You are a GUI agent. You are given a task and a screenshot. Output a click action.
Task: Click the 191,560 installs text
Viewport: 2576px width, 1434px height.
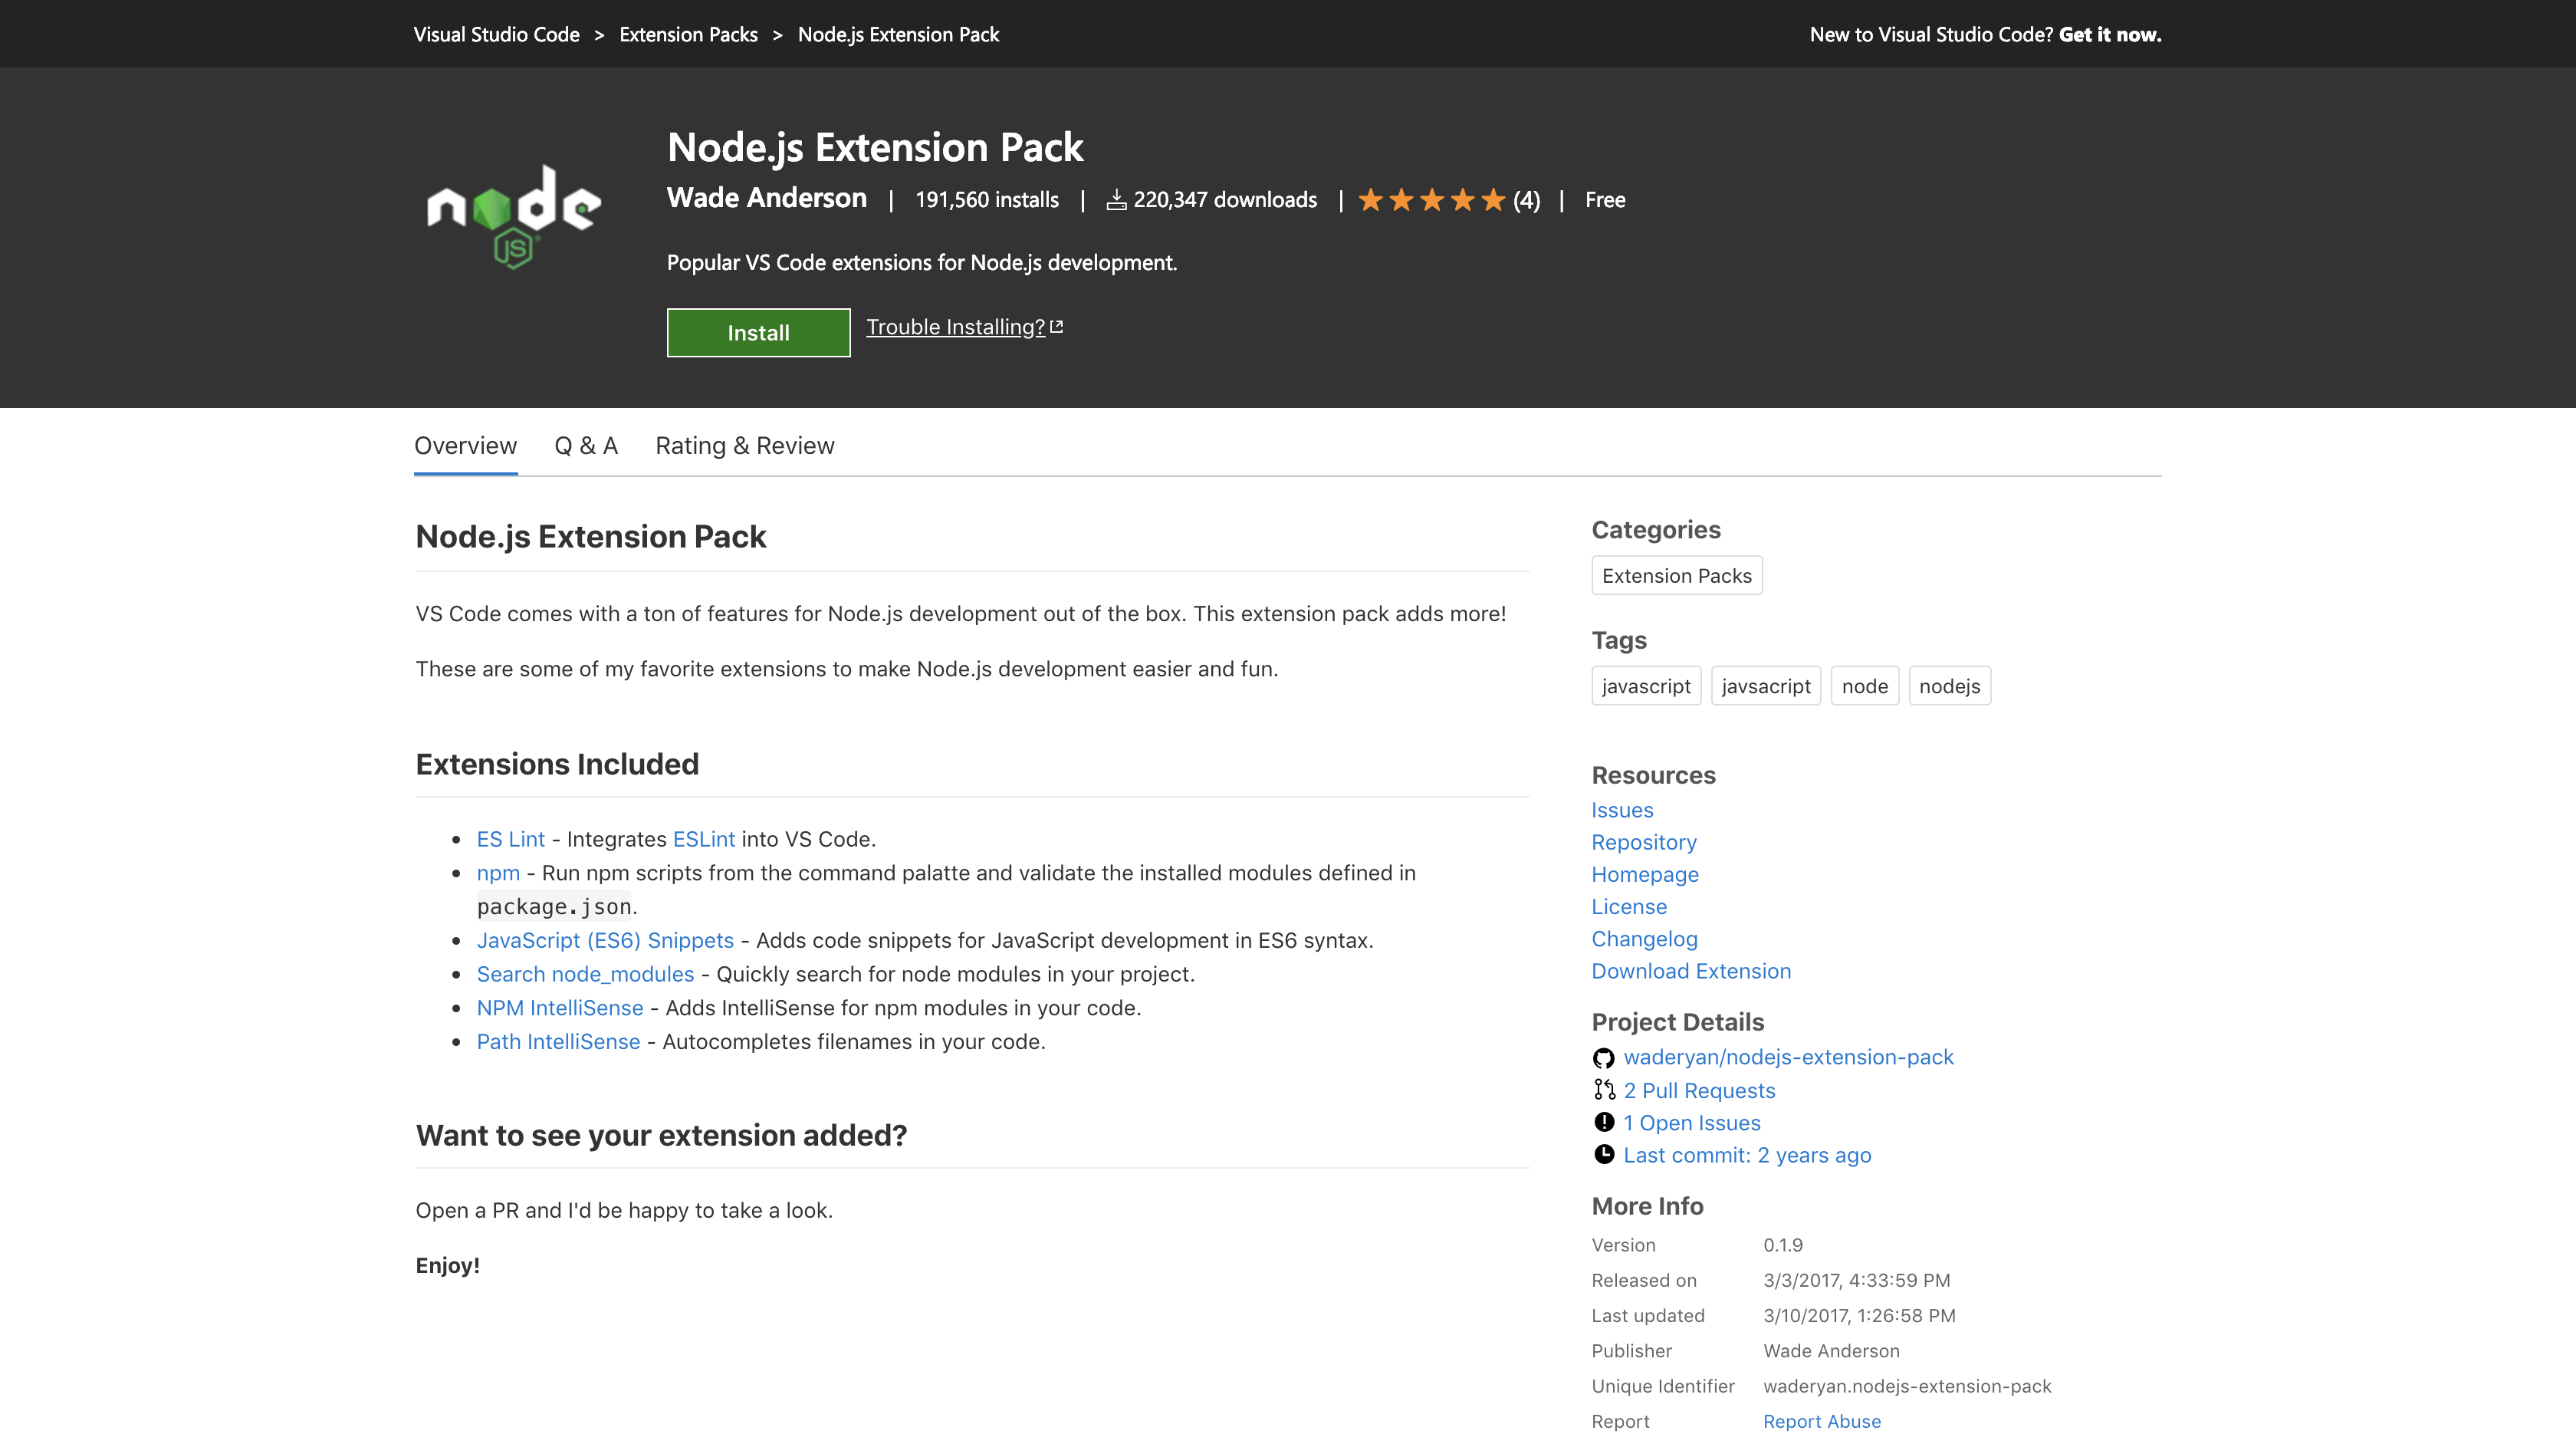point(987,200)
